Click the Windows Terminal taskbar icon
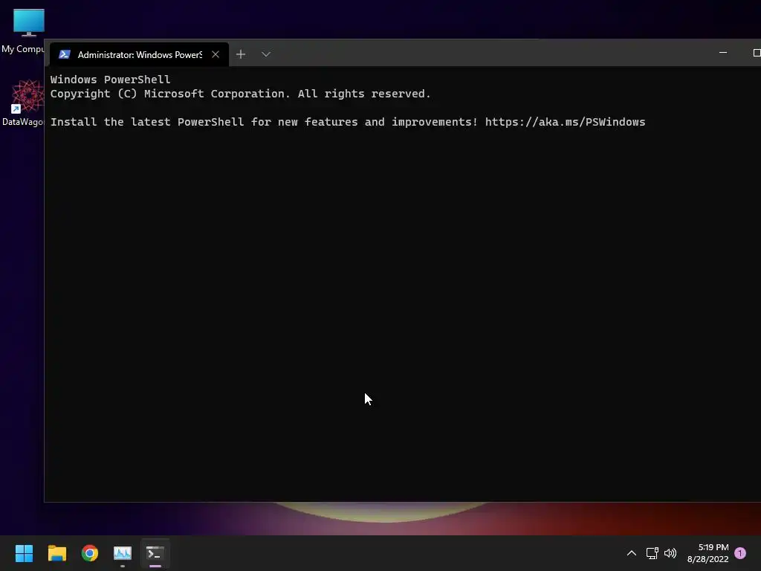This screenshot has width=761, height=571. point(155,553)
